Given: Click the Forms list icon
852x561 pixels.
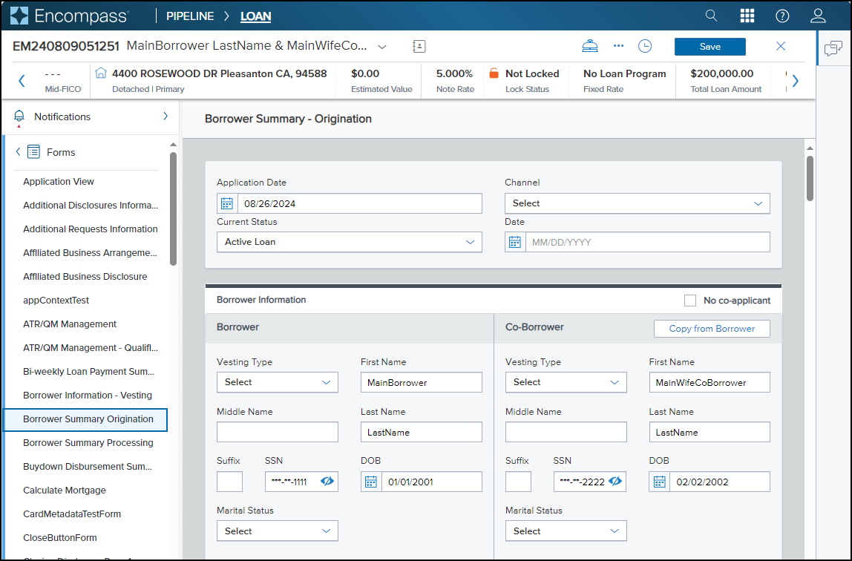Looking at the screenshot, I should click(33, 152).
